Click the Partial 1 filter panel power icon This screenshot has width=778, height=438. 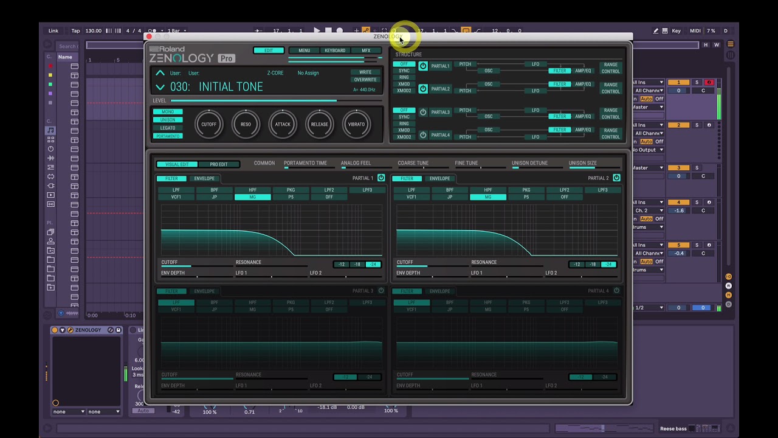tap(381, 178)
